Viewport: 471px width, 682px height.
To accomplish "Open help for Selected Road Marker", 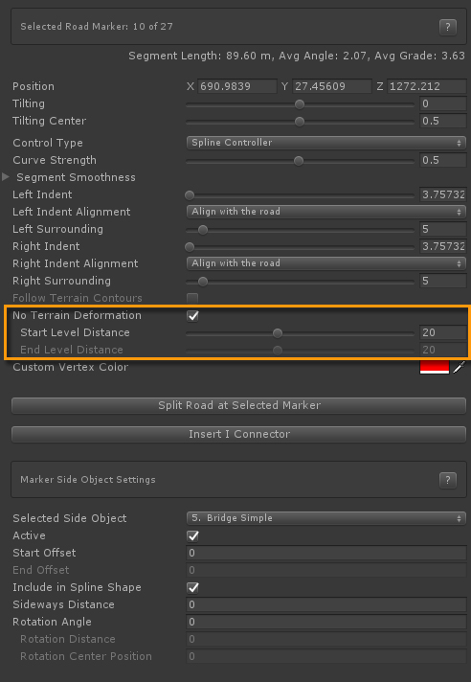I will pos(447,28).
